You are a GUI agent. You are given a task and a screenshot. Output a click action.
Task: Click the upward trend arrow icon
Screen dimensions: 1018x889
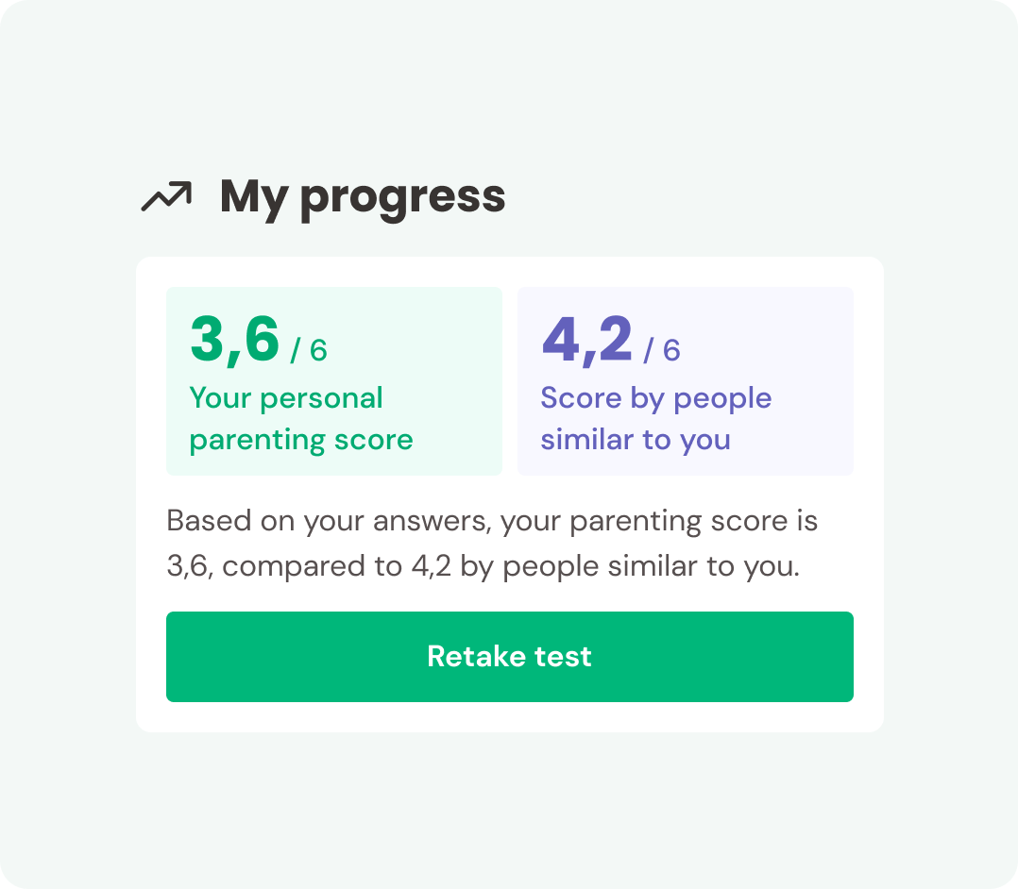point(167,196)
